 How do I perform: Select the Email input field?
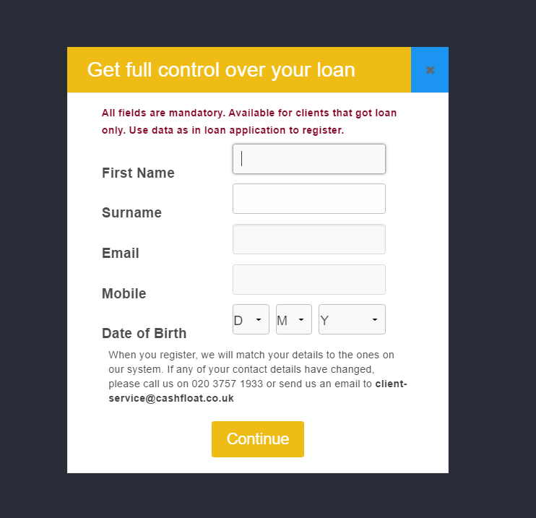(x=308, y=239)
